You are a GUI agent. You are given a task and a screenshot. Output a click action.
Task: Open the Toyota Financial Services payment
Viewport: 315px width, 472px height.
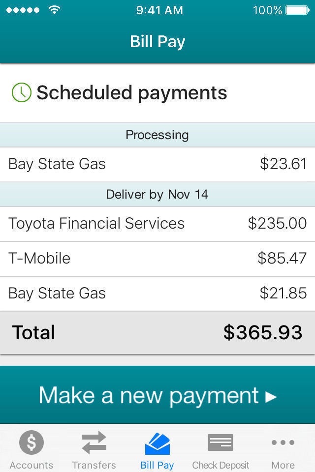point(157,224)
